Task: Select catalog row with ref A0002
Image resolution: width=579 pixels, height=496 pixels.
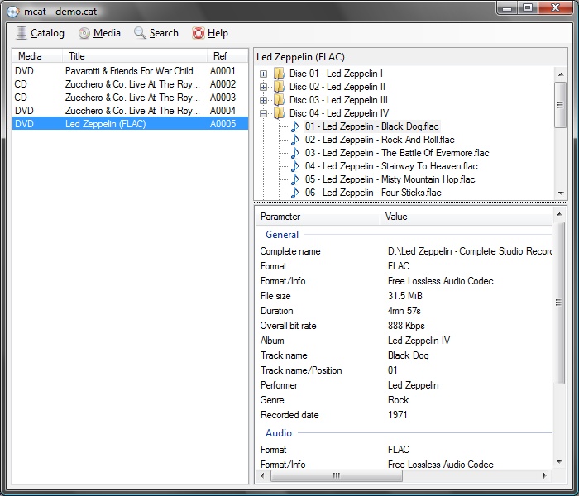Action: pos(130,84)
